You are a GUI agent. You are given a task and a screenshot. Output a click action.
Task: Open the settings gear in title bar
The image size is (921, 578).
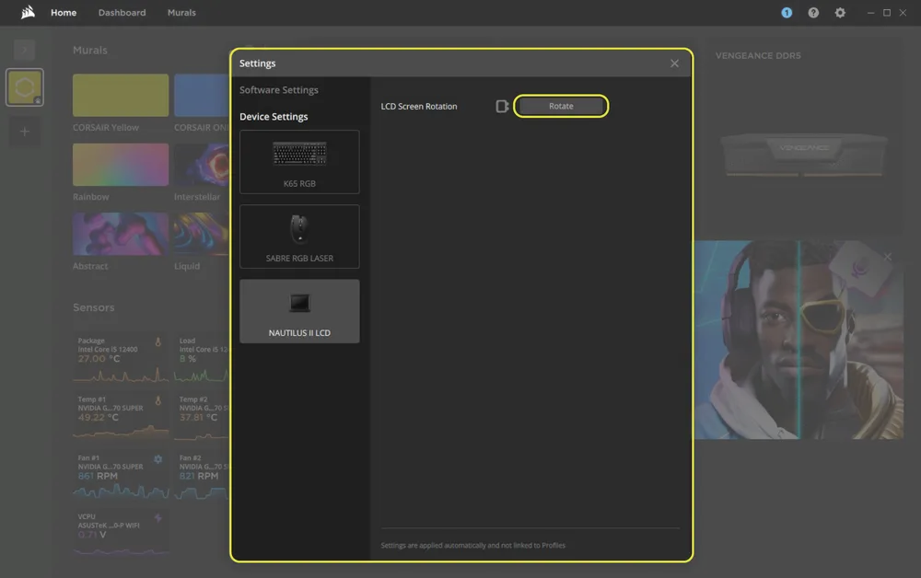(840, 12)
